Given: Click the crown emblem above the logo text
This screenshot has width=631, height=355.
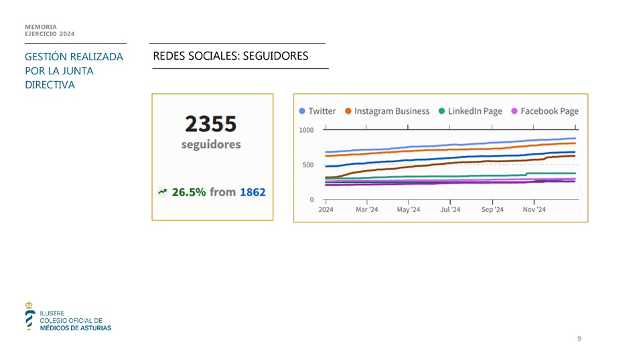Looking at the screenshot, I should (x=28, y=305).
